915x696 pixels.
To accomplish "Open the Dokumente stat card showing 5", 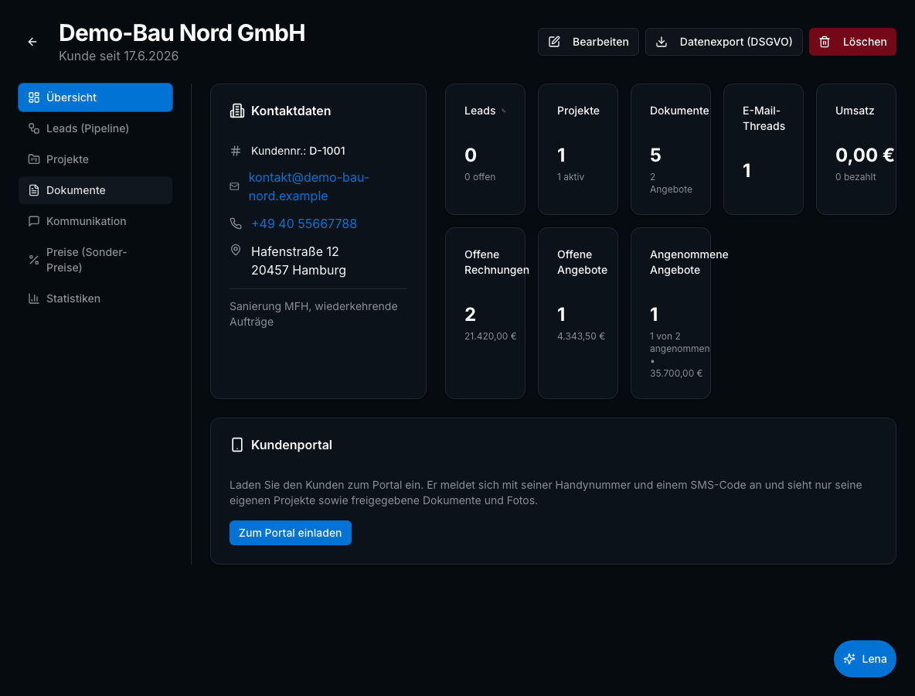I will (x=671, y=149).
